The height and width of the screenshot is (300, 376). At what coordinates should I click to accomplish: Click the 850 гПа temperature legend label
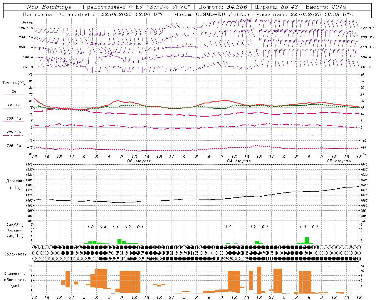[x=14, y=119]
